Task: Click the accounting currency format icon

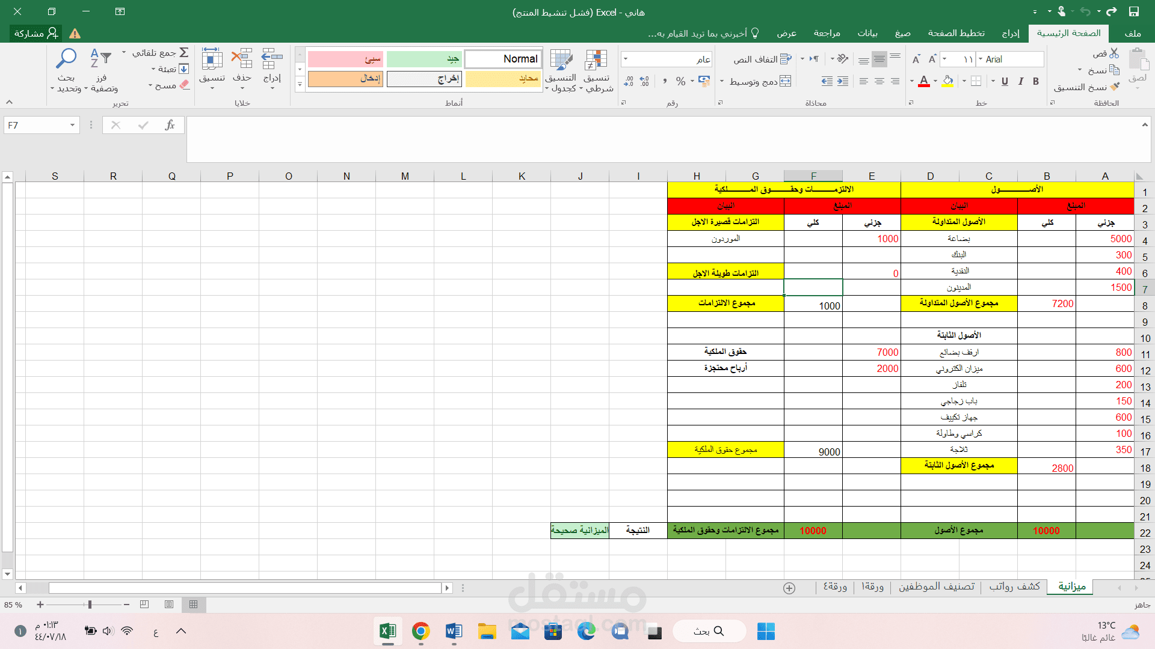Action: click(x=704, y=81)
